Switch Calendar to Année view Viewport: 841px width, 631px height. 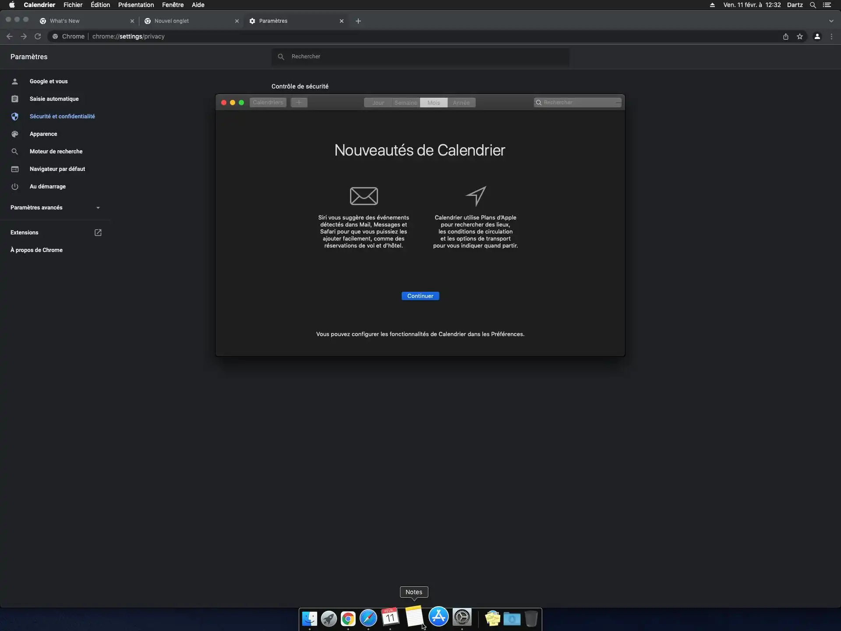[461, 103]
